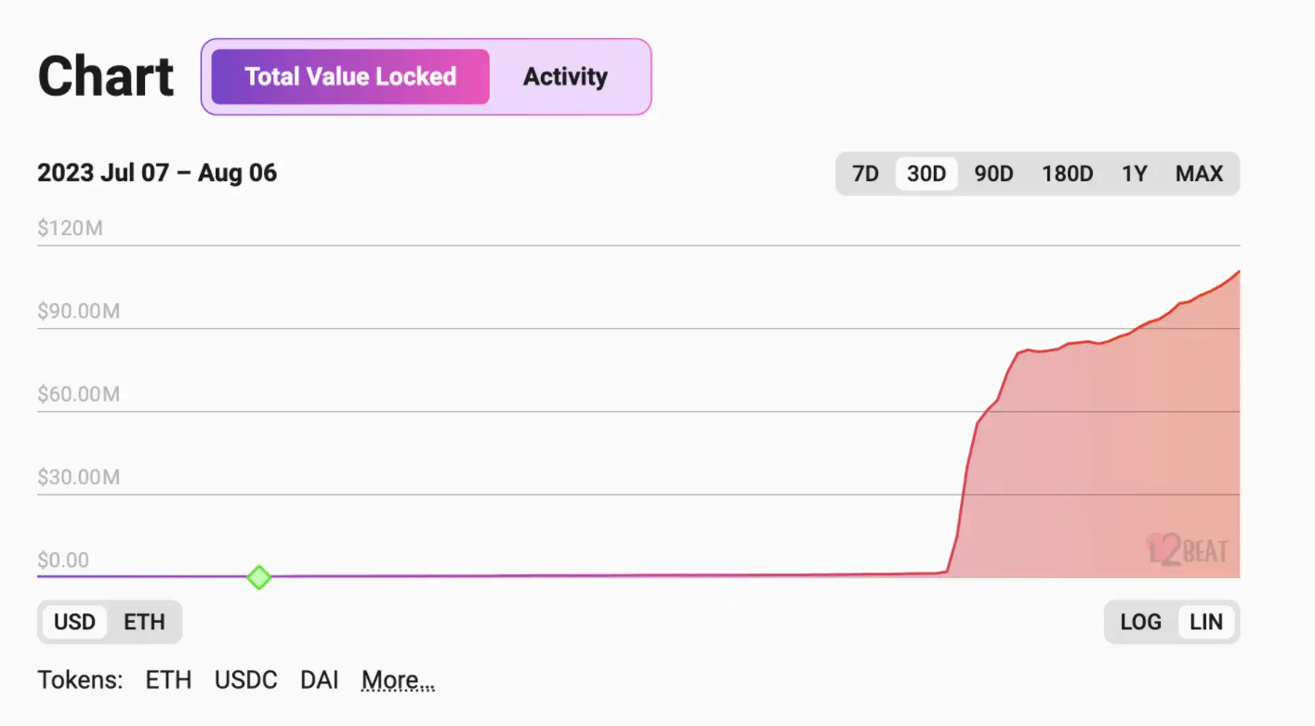Open the USDC token link

pyautogui.click(x=245, y=680)
